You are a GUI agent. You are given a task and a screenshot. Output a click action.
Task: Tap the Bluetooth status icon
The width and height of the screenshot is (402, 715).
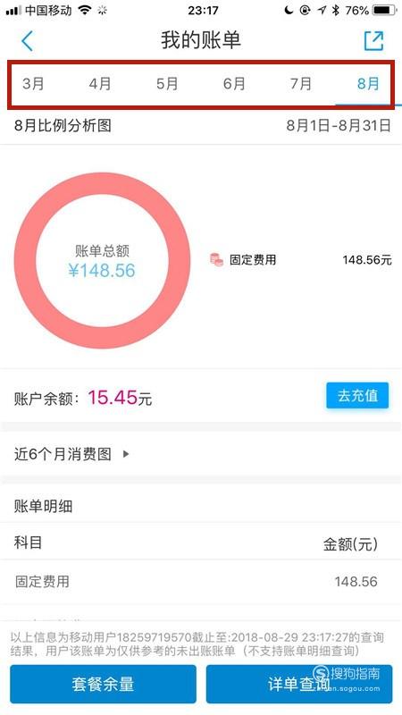pos(336,10)
